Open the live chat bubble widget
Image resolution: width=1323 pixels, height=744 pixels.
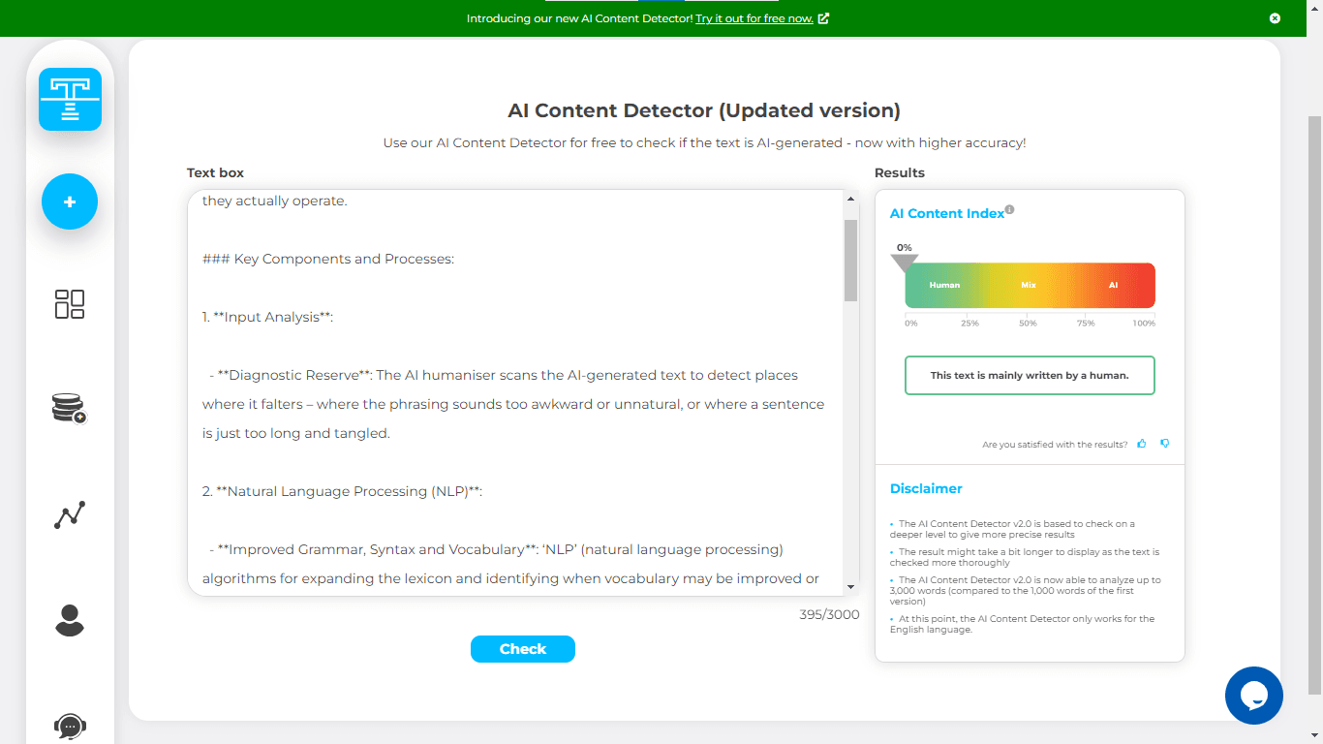coord(1253,696)
